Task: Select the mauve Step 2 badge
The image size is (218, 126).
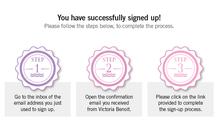Action: [x=109, y=68]
